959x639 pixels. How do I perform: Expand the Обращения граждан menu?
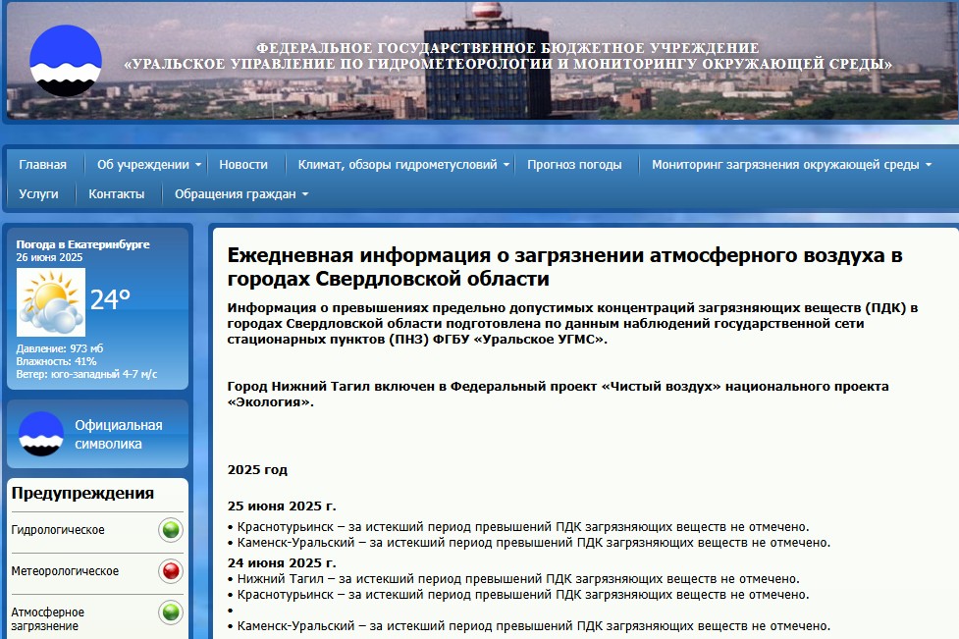pyautogui.click(x=240, y=194)
